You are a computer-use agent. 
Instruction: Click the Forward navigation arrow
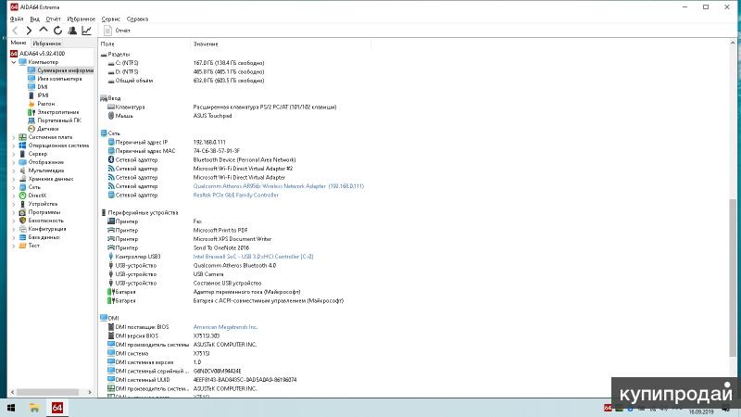coord(29,31)
